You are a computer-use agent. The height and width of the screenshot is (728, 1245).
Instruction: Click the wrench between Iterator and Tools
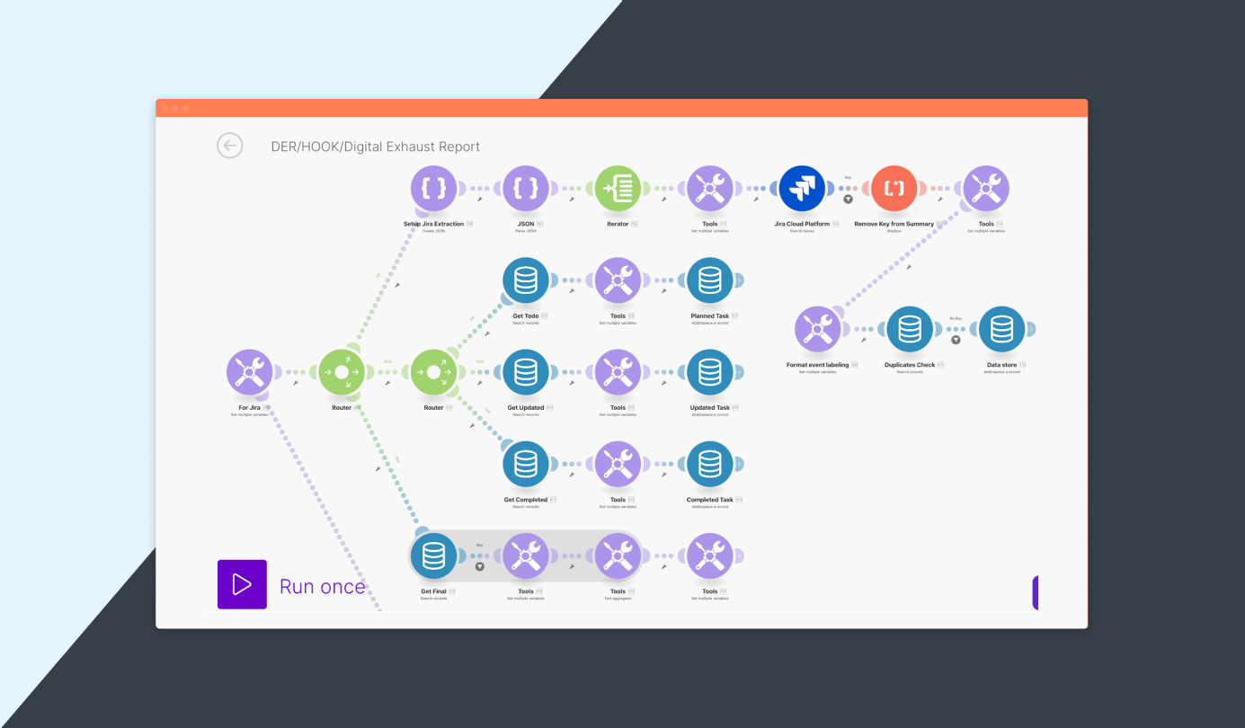[x=665, y=199]
